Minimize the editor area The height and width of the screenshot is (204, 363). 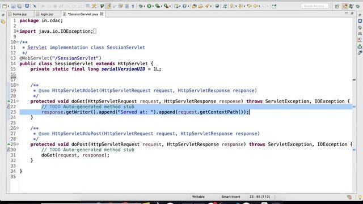coord(346,13)
